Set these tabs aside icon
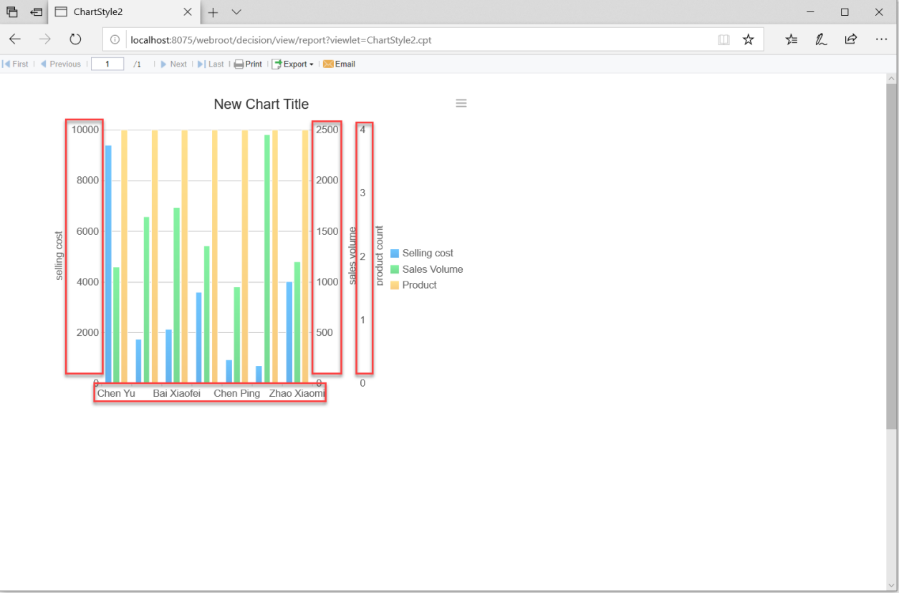The image size is (899, 593). (x=36, y=12)
